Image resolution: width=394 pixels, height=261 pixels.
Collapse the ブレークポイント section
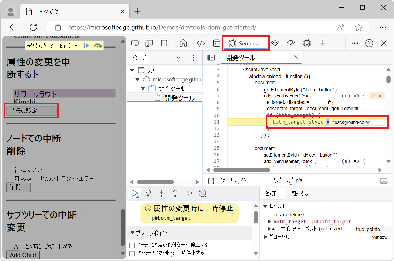(x=132, y=233)
